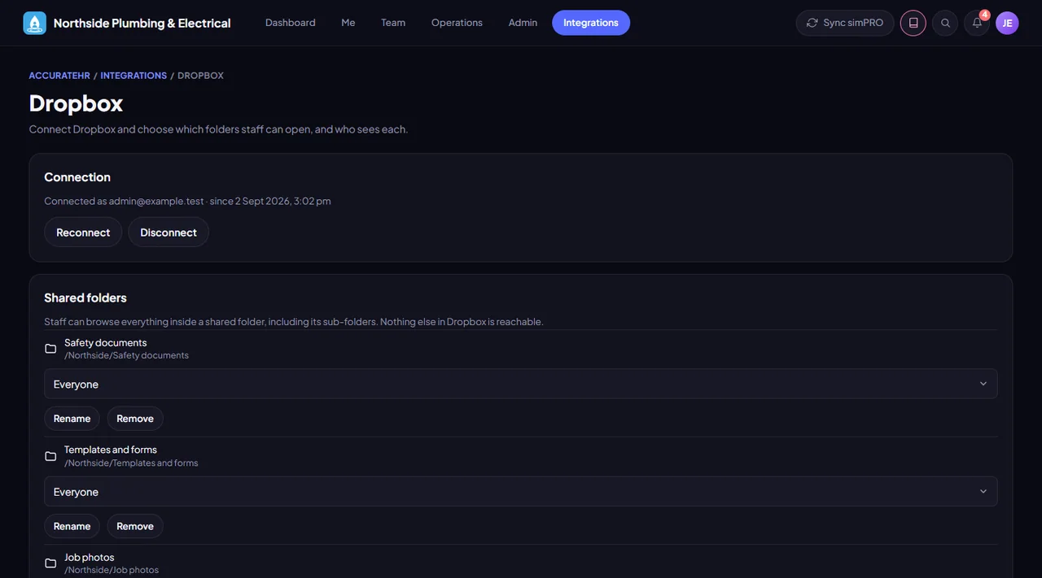Click the /Northside/Templates and forms path text
1042x578 pixels.
[x=131, y=463]
